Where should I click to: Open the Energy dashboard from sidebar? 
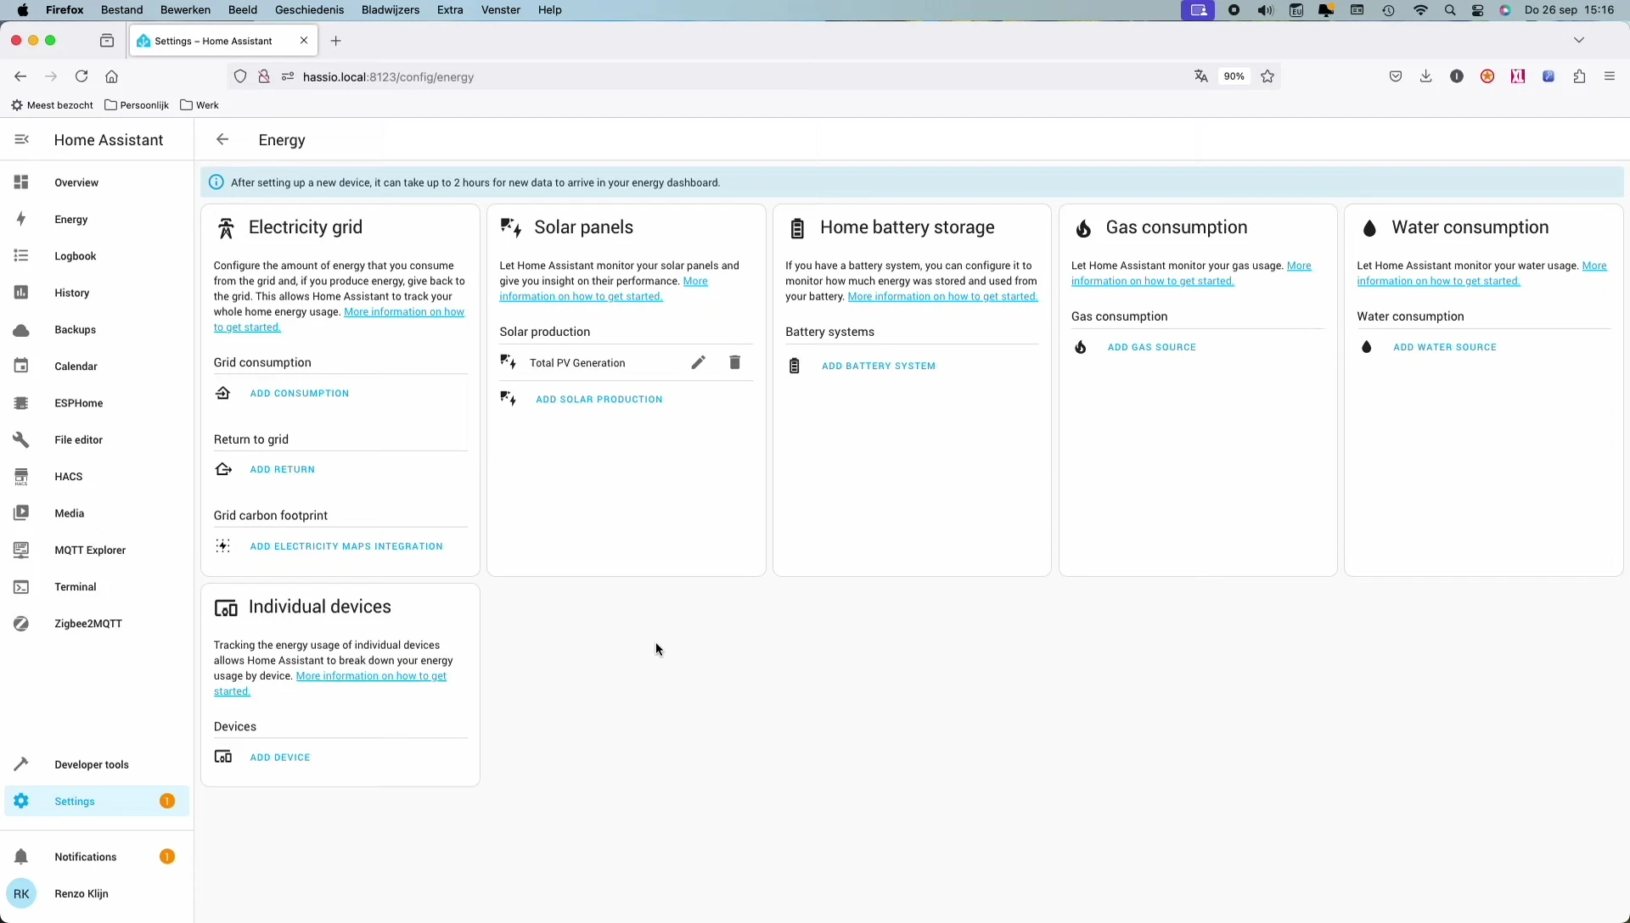point(97,219)
